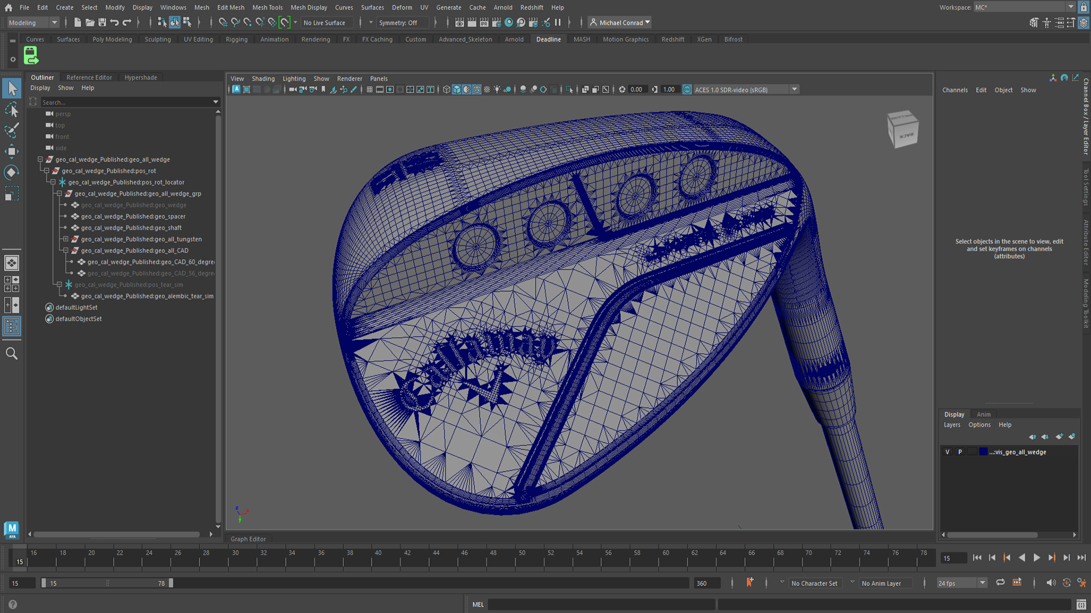Collapse the geo_all_CAD group in outliner
The image size is (1091, 613).
click(x=66, y=250)
